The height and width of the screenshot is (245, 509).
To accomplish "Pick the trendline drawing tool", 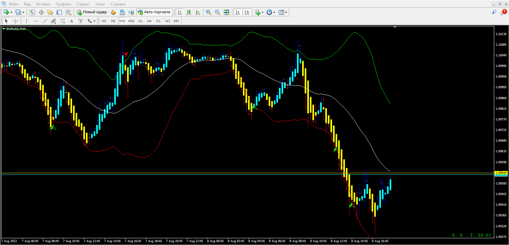I will point(44,21).
